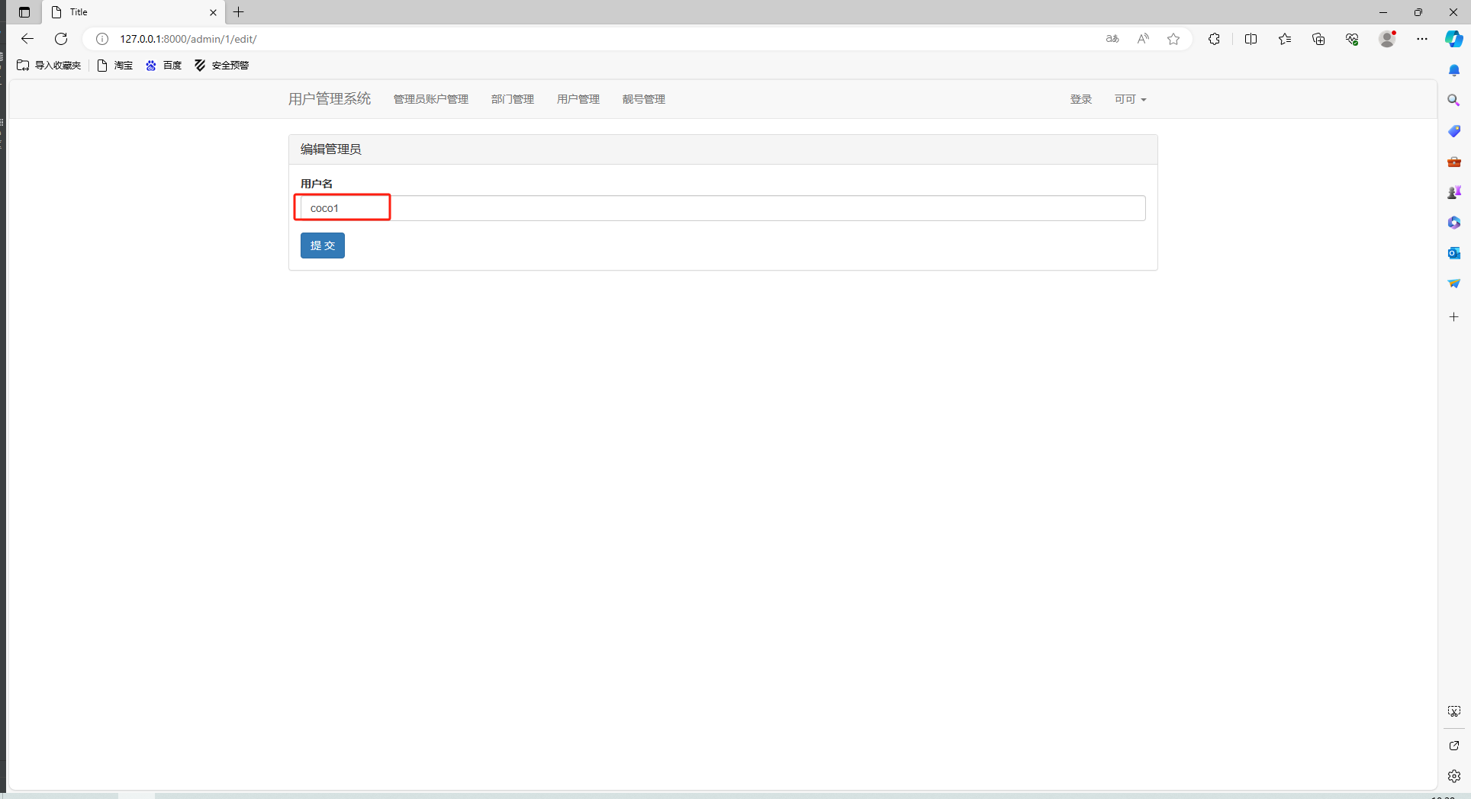Open 靓号管理 navigation item
This screenshot has height=799, width=1471.
644,99
